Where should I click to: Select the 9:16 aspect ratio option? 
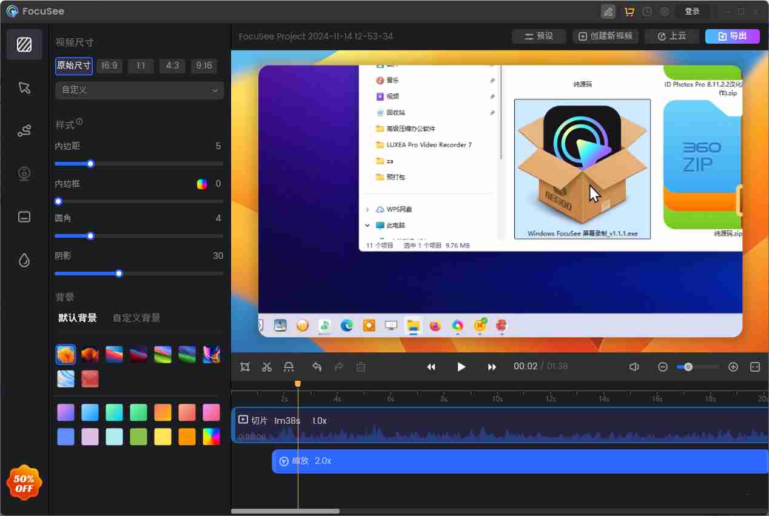click(x=204, y=66)
